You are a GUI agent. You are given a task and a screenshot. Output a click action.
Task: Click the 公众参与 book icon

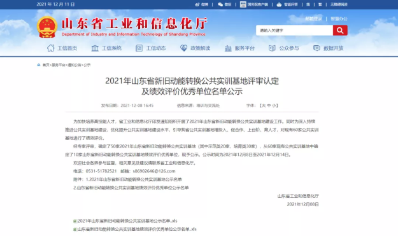(272, 48)
